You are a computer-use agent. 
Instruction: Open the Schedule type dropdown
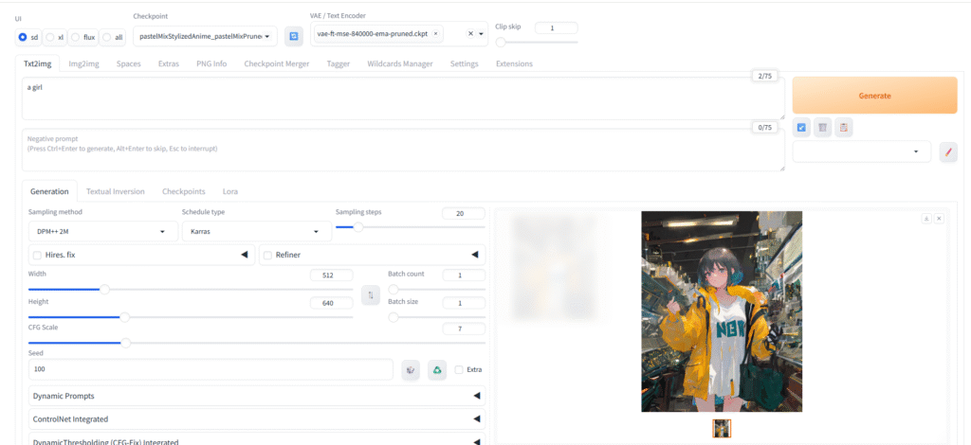pos(256,232)
